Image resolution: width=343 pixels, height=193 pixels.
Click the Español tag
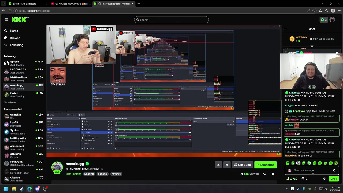pos(103,174)
